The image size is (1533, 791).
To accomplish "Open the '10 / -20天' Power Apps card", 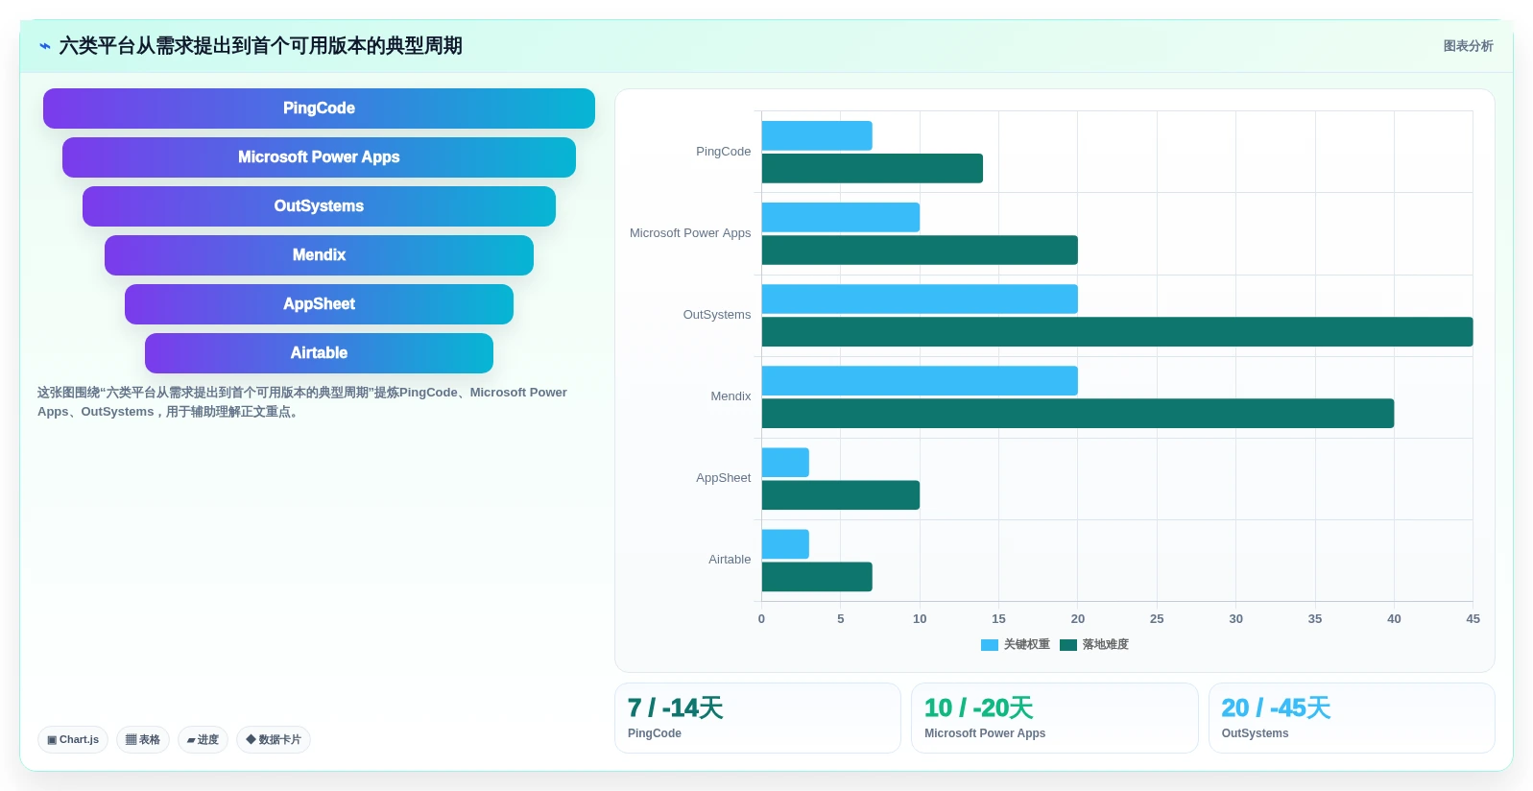I will coord(1055,718).
